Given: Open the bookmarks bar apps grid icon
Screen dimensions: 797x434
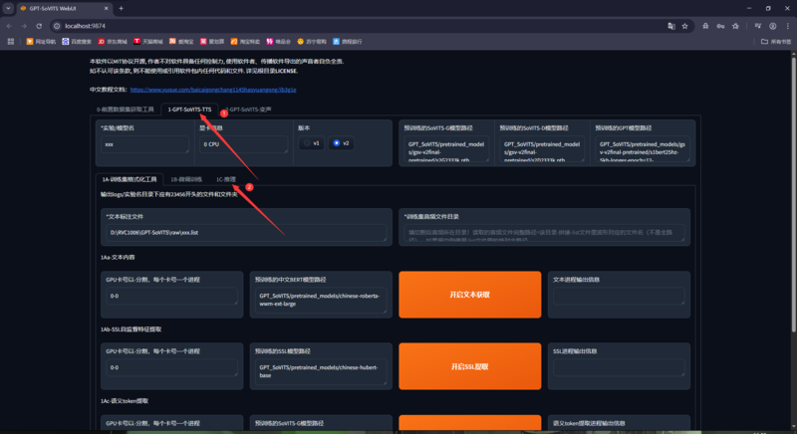Looking at the screenshot, I should pyautogui.click(x=11, y=42).
